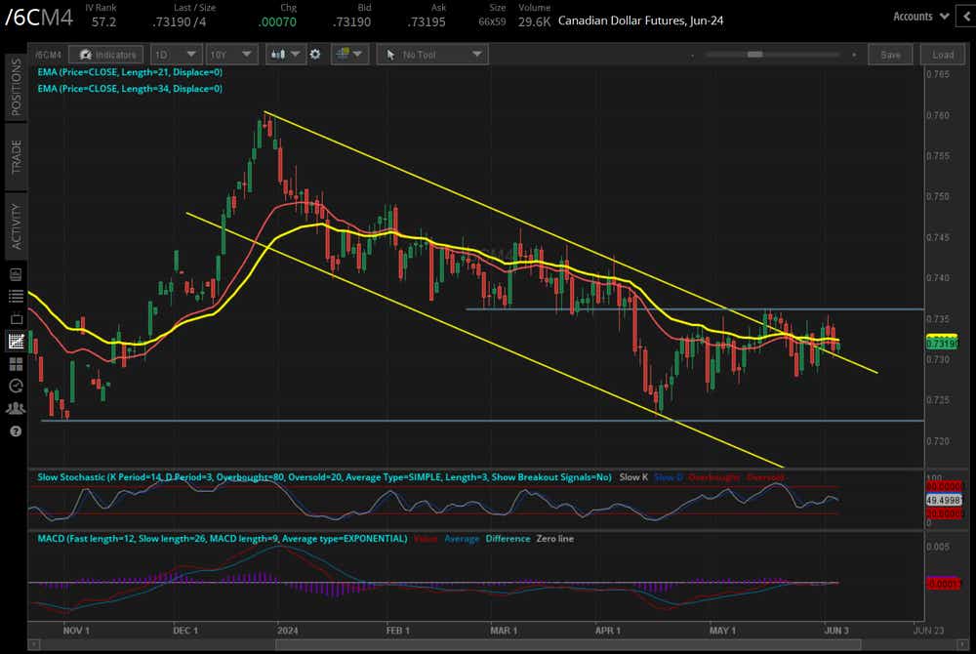The image size is (976, 654).
Task: Expand the No Tool drawing dropdown
Action: click(432, 55)
